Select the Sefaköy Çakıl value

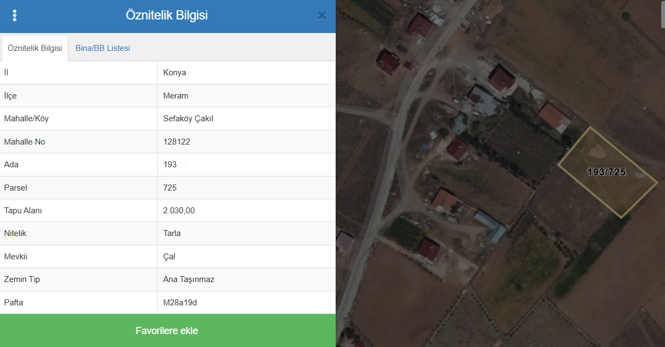(188, 119)
